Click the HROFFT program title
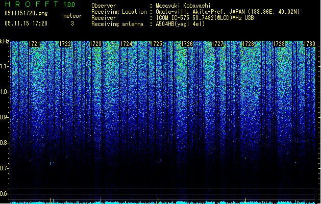321x204 pixels. coord(32,4)
